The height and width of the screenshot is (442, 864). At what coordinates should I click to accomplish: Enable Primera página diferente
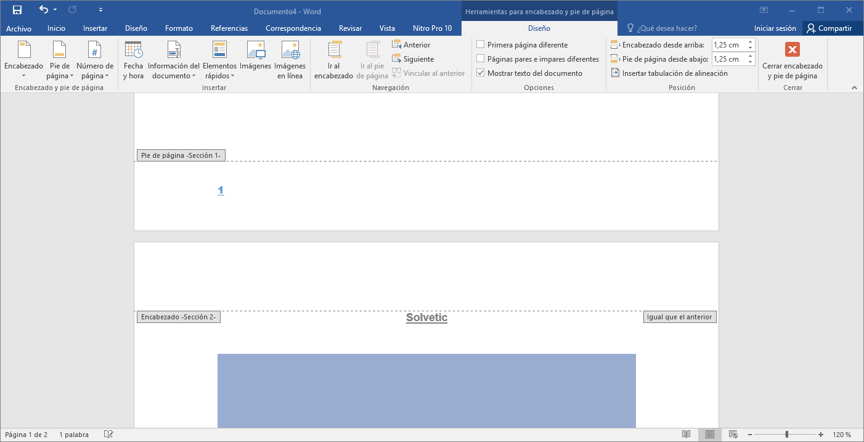pyautogui.click(x=522, y=45)
